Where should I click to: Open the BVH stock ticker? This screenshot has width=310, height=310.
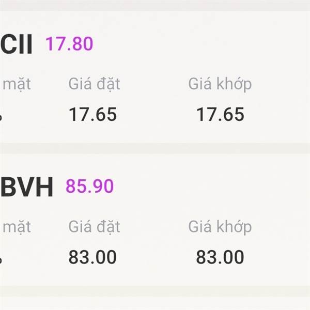pos(27,187)
